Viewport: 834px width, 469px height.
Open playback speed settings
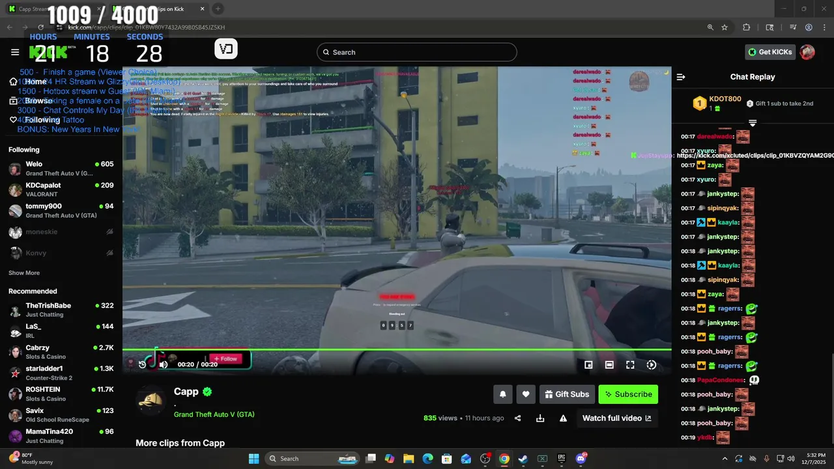click(x=651, y=365)
